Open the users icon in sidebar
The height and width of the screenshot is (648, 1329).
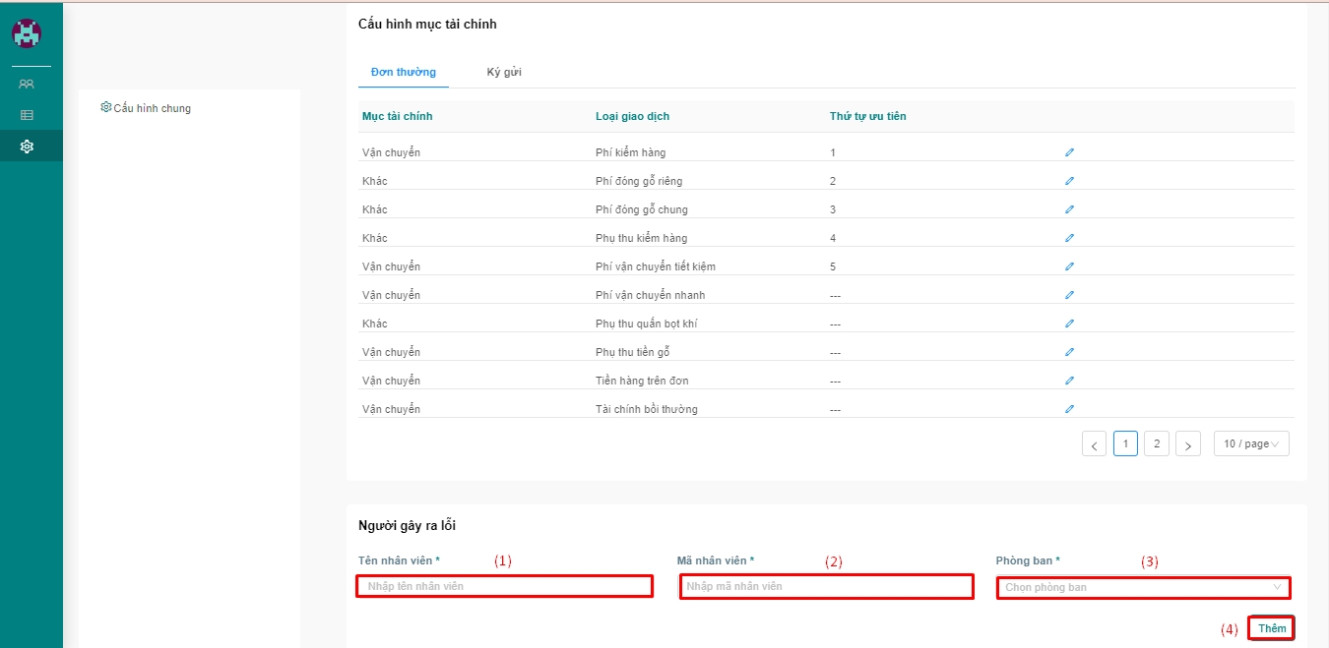(27, 85)
